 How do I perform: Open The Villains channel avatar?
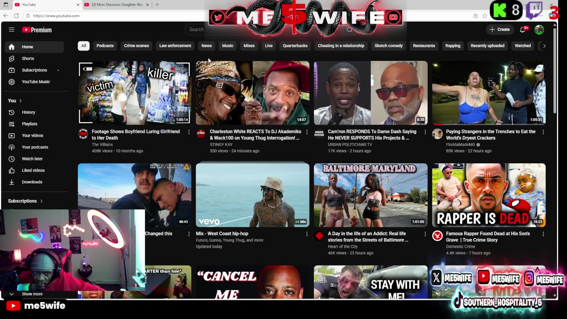(83, 134)
